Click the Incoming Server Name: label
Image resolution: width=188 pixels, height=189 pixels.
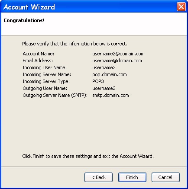click(47, 74)
